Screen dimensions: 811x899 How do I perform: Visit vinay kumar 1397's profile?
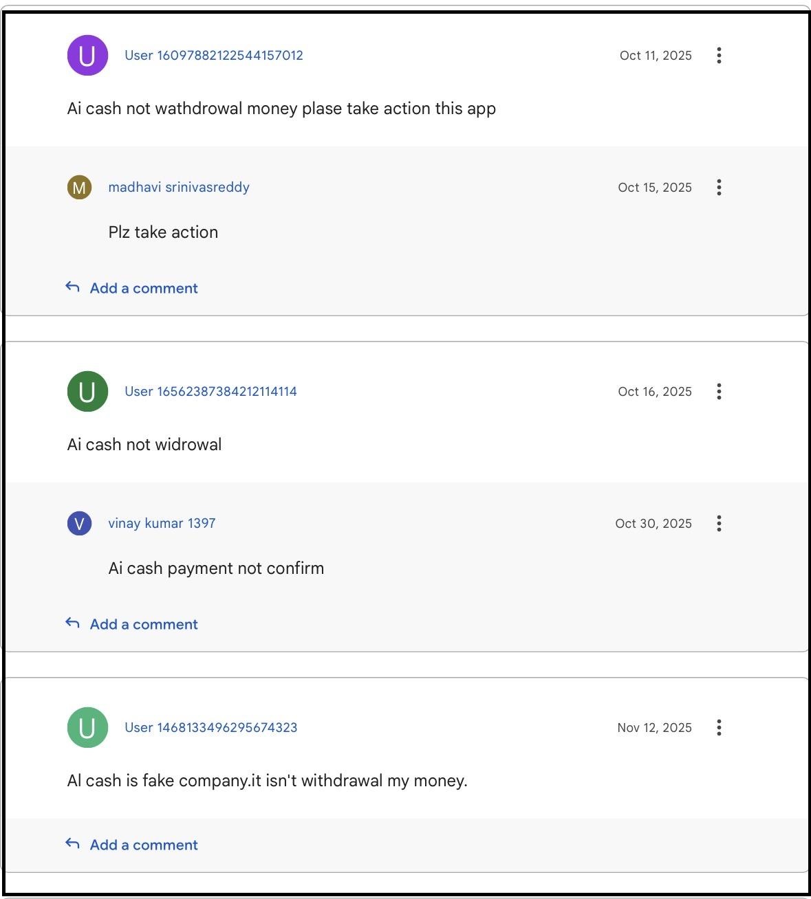(162, 524)
